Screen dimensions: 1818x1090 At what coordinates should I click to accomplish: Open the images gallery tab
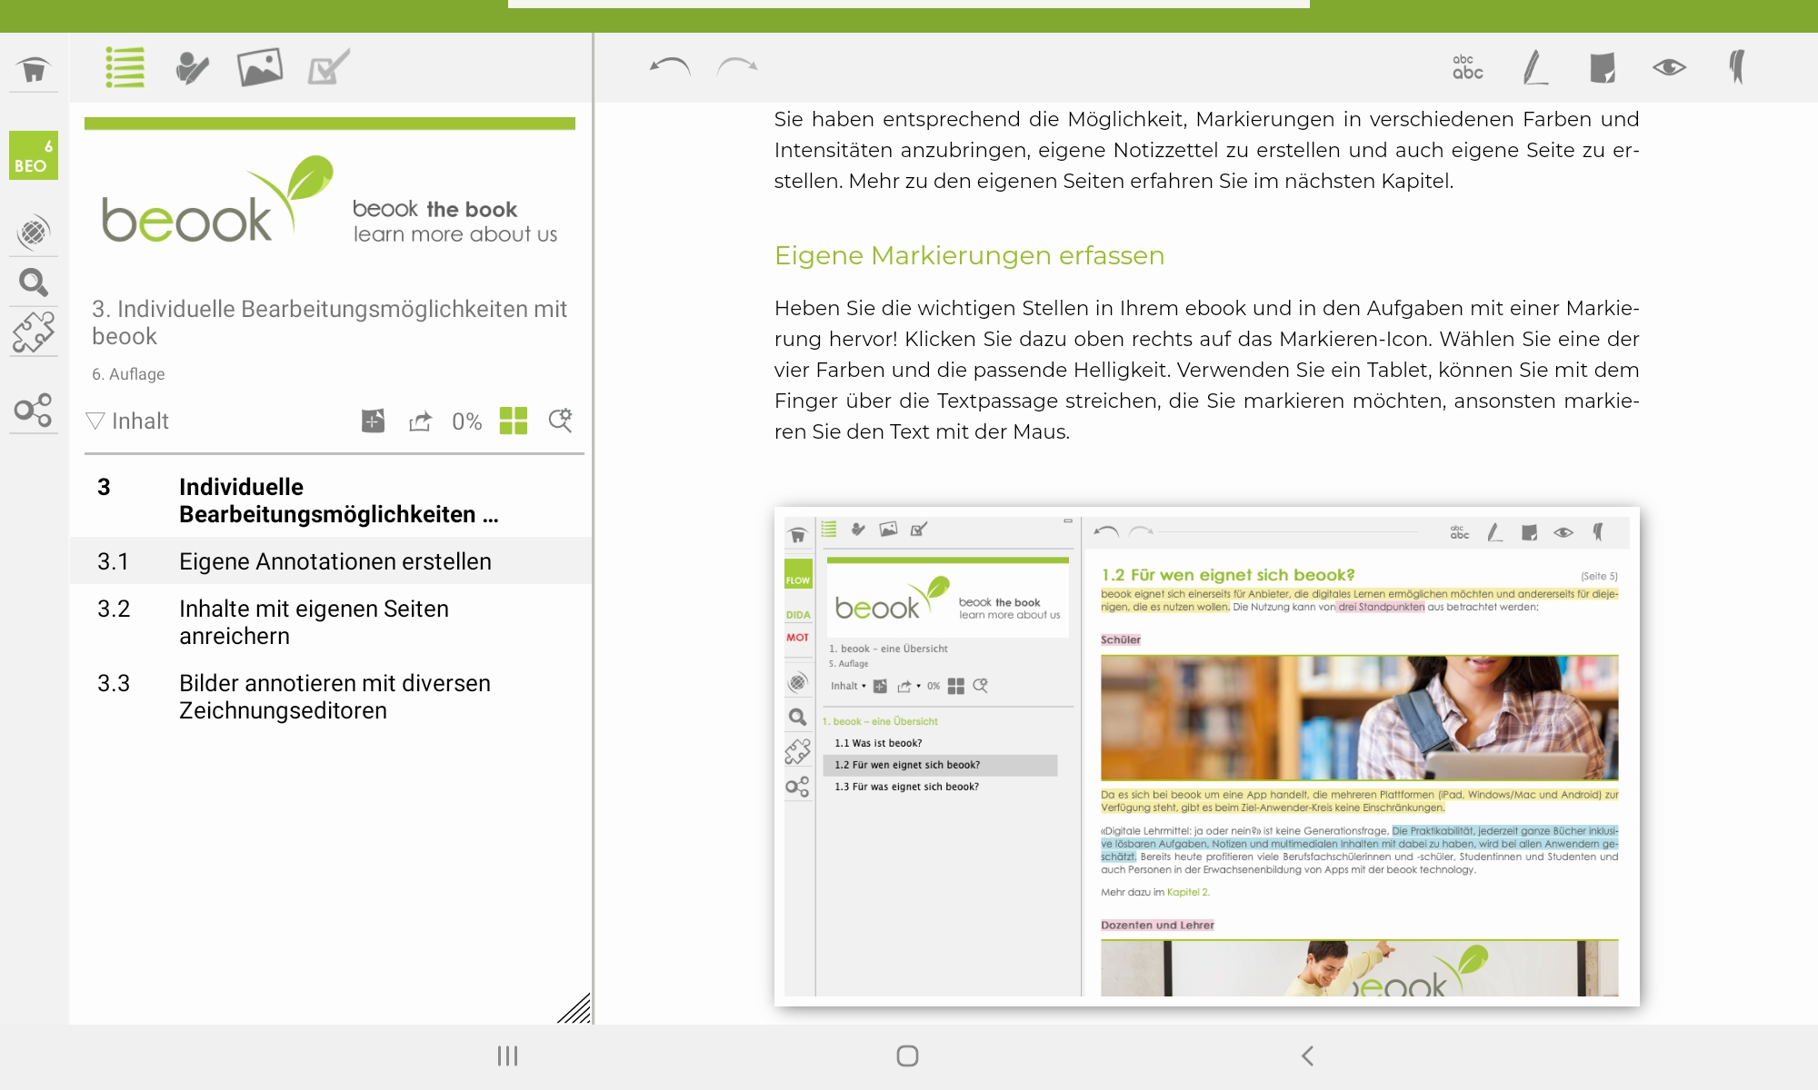tap(260, 67)
